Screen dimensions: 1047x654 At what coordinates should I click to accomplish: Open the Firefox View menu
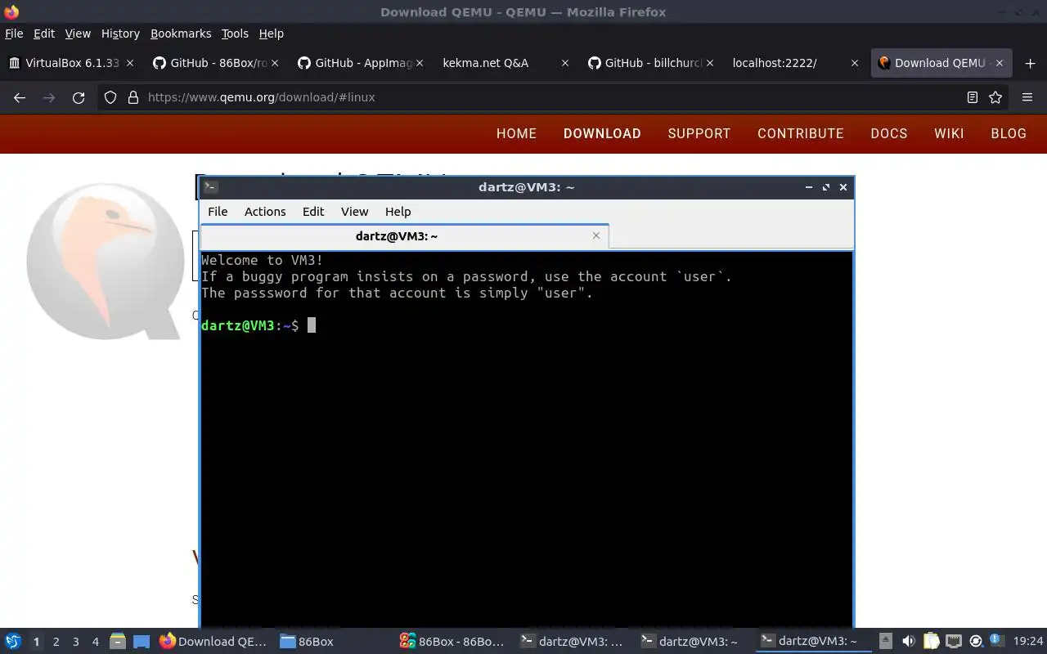pos(78,34)
